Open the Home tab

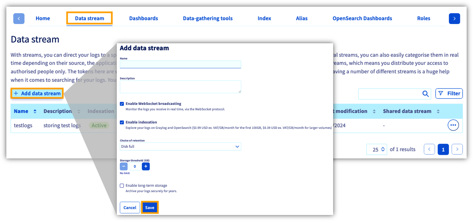pyautogui.click(x=43, y=18)
